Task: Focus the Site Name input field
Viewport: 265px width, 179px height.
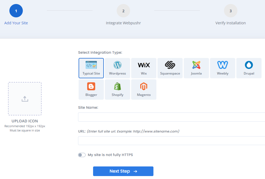Action: coord(172,117)
